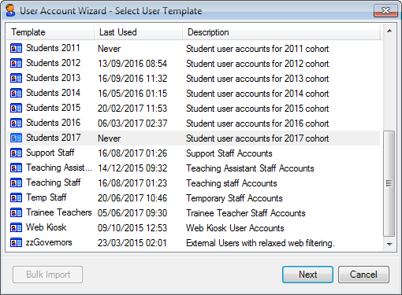Click the Bulk Import button
This screenshot has height=295, width=402.
48,275
